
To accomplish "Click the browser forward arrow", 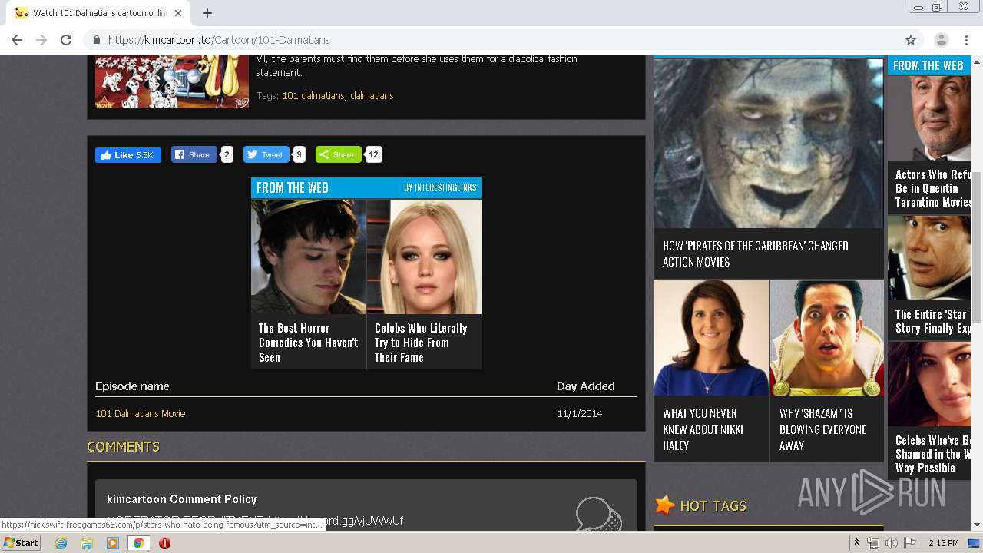I will point(41,40).
